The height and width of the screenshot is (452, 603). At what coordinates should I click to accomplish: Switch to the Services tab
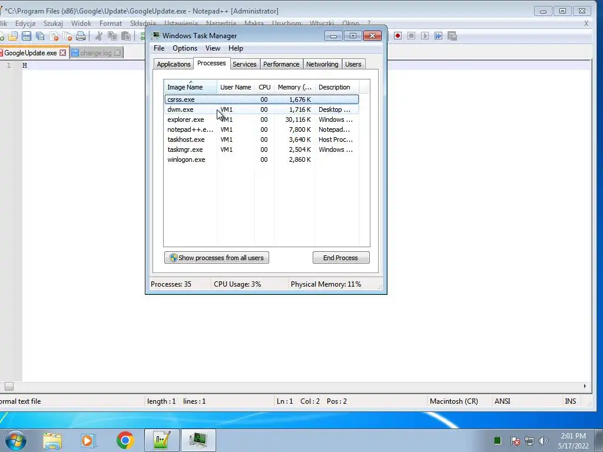[x=244, y=64]
